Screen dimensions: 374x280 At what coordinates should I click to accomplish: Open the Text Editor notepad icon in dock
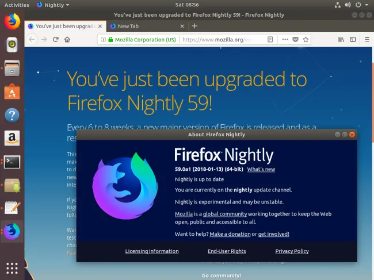coord(13,208)
